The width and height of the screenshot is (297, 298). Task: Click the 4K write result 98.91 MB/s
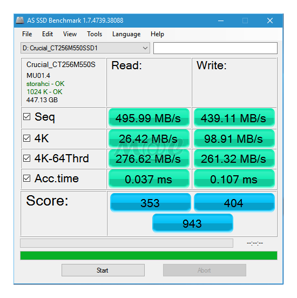point(234,138)
